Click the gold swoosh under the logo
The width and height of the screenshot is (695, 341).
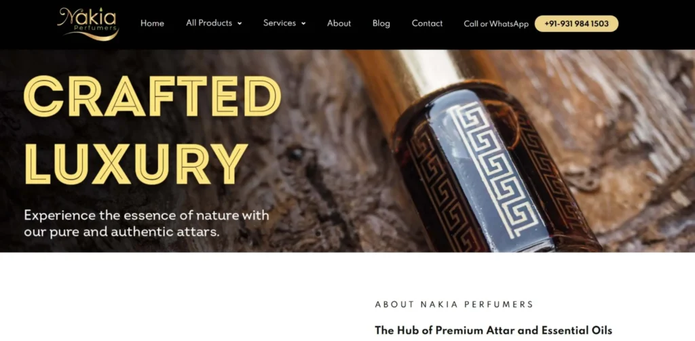click(92, 35)
